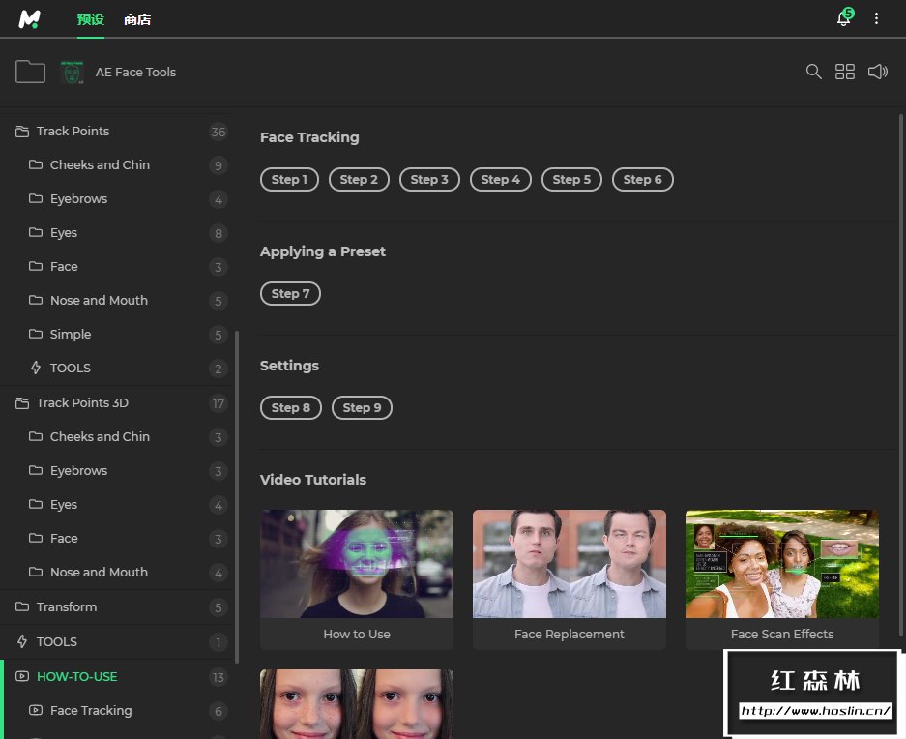Open the packs folder icon
This screenshot has width=906, height=739.
[x=30, y=72]
